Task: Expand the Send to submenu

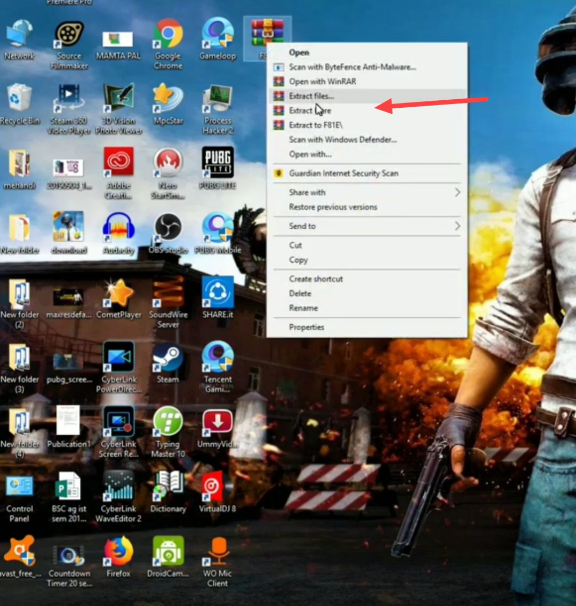Action: click(x=366, y=226)
